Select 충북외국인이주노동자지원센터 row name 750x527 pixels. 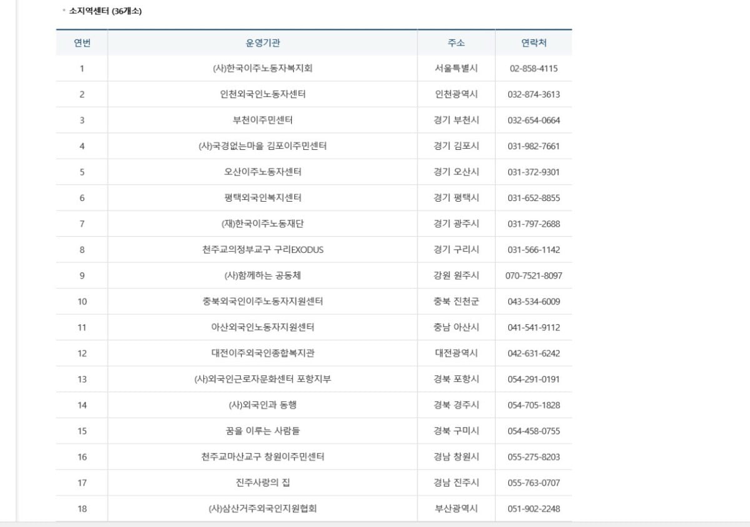click(x=262, y=302)
